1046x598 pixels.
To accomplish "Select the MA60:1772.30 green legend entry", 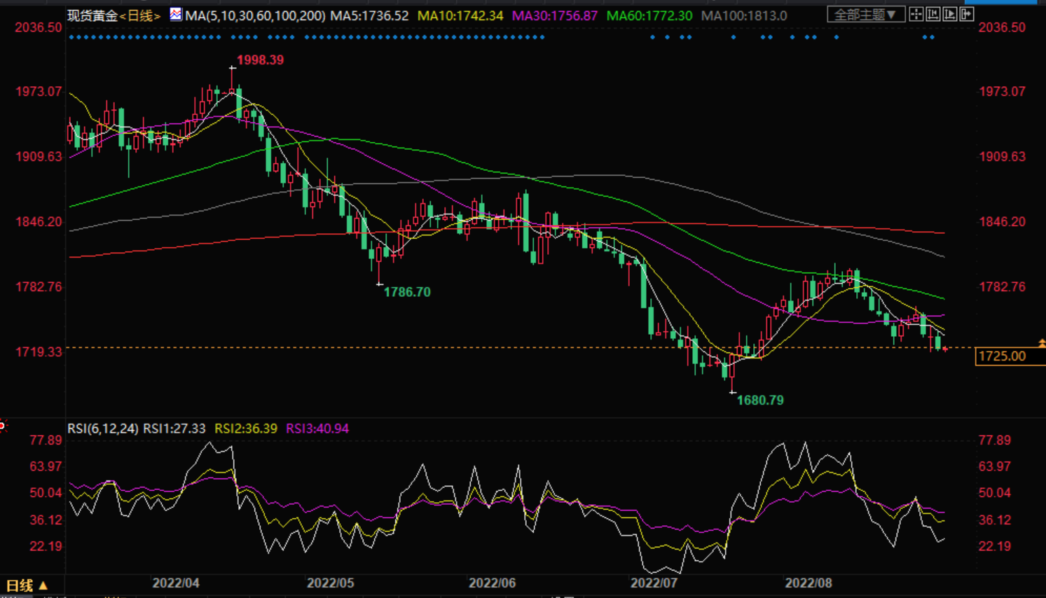I will point(649,15).
